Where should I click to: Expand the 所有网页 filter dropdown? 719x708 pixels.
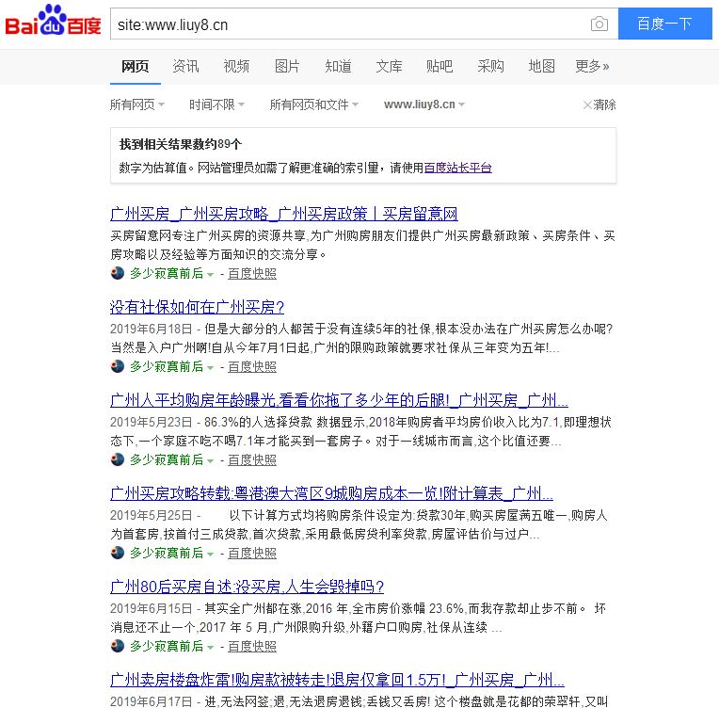click(x=137, y=105)
